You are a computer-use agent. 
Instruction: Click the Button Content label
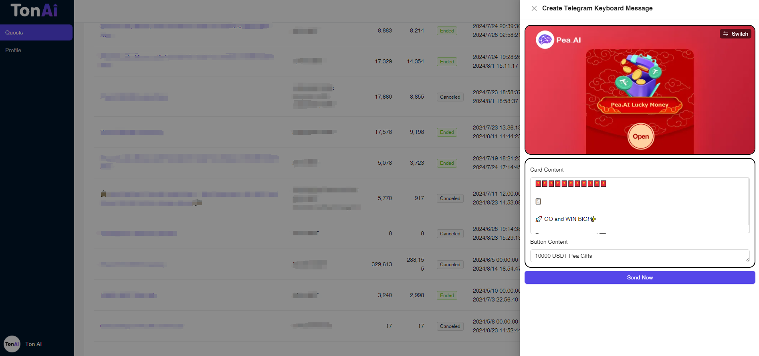[549, 242]
